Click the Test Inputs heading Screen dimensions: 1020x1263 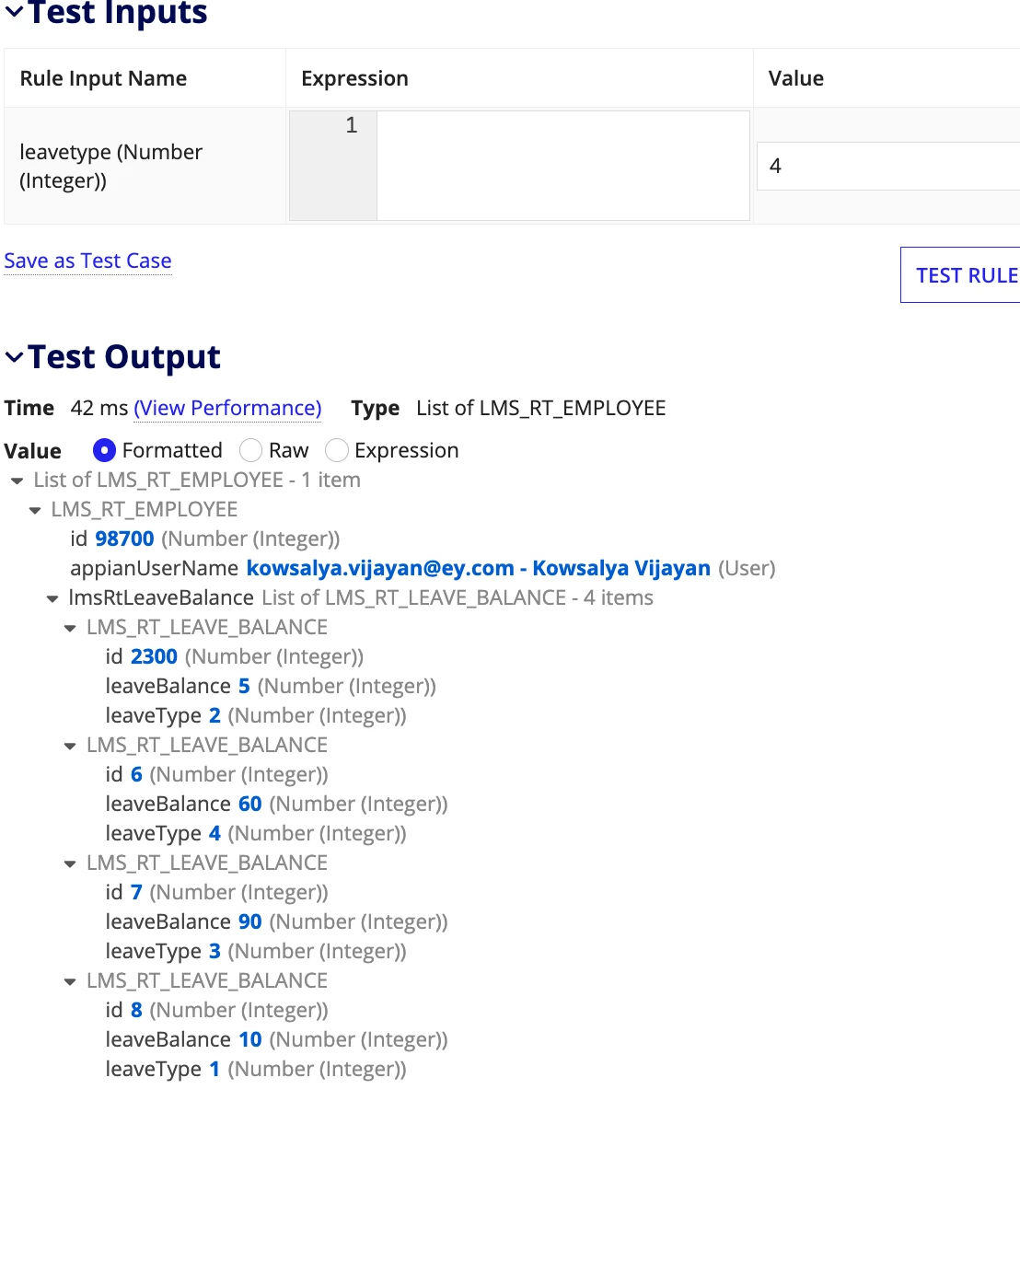click(x=118, y=13)
